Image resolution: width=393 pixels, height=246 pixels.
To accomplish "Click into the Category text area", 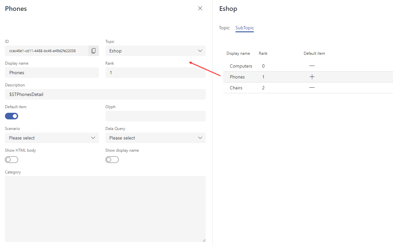I will 105,209.
